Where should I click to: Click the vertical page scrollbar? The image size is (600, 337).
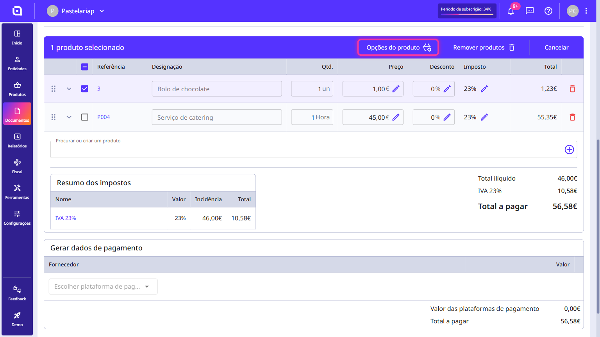598,226
